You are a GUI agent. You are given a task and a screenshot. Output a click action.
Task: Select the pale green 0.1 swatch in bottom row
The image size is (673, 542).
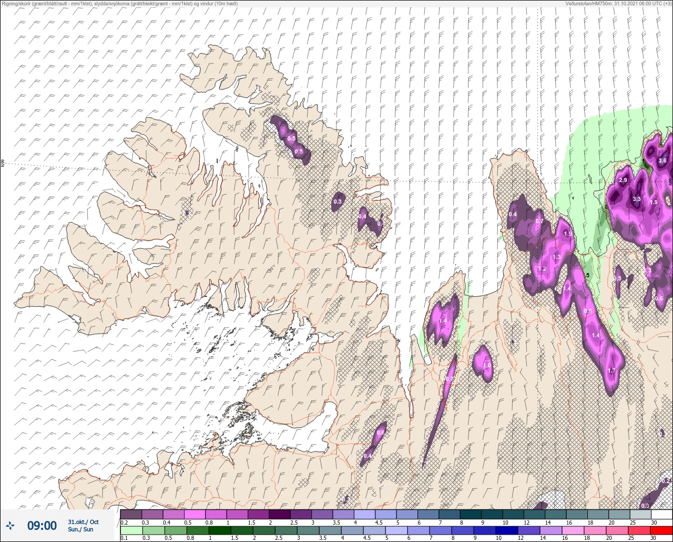pos(131,530)
